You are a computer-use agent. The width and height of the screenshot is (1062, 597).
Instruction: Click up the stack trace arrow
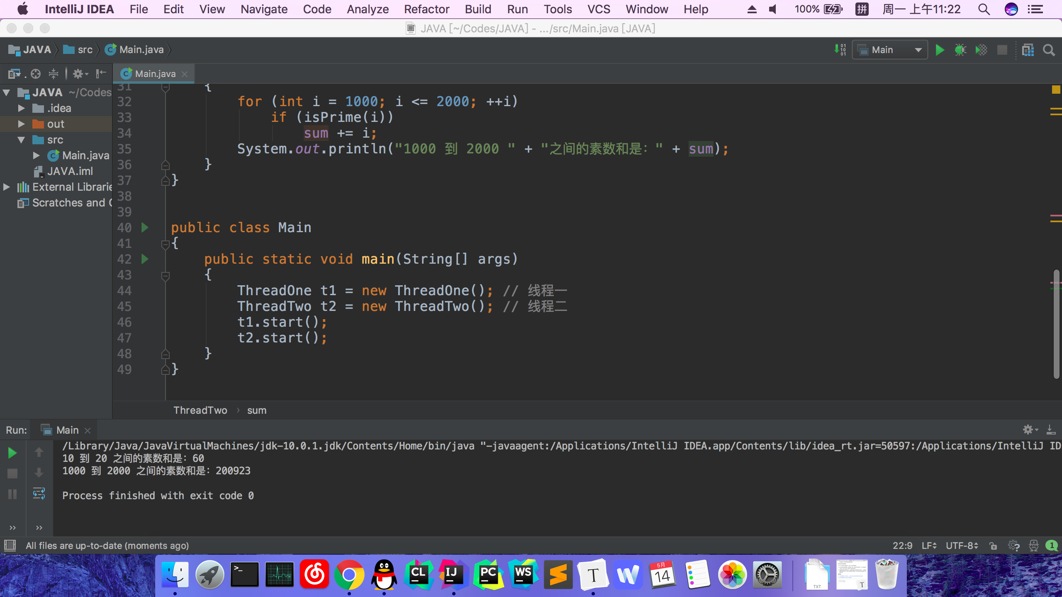[x=39, y=452]
